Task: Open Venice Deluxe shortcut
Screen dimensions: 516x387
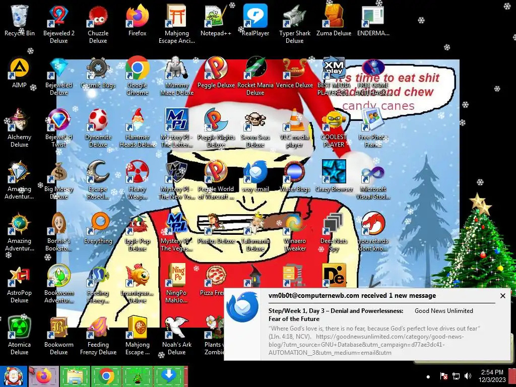Action: [294, 73]
